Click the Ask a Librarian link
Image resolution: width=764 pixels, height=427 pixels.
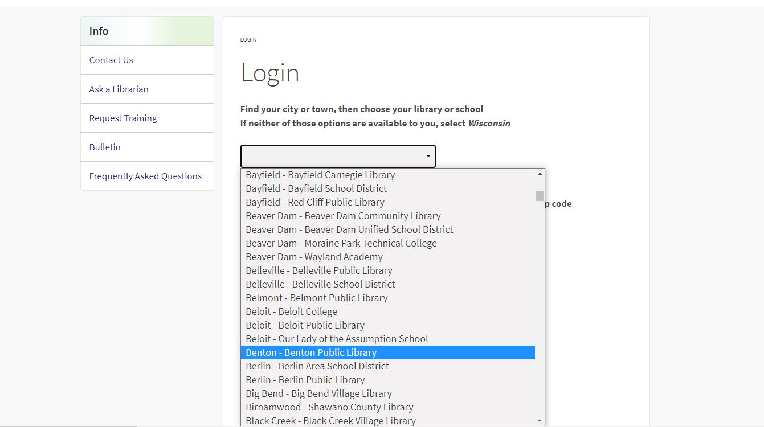(x=119, y=89)
